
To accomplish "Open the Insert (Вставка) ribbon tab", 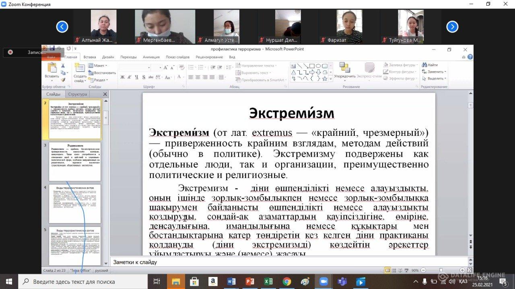I will click(x=90, y=57).
